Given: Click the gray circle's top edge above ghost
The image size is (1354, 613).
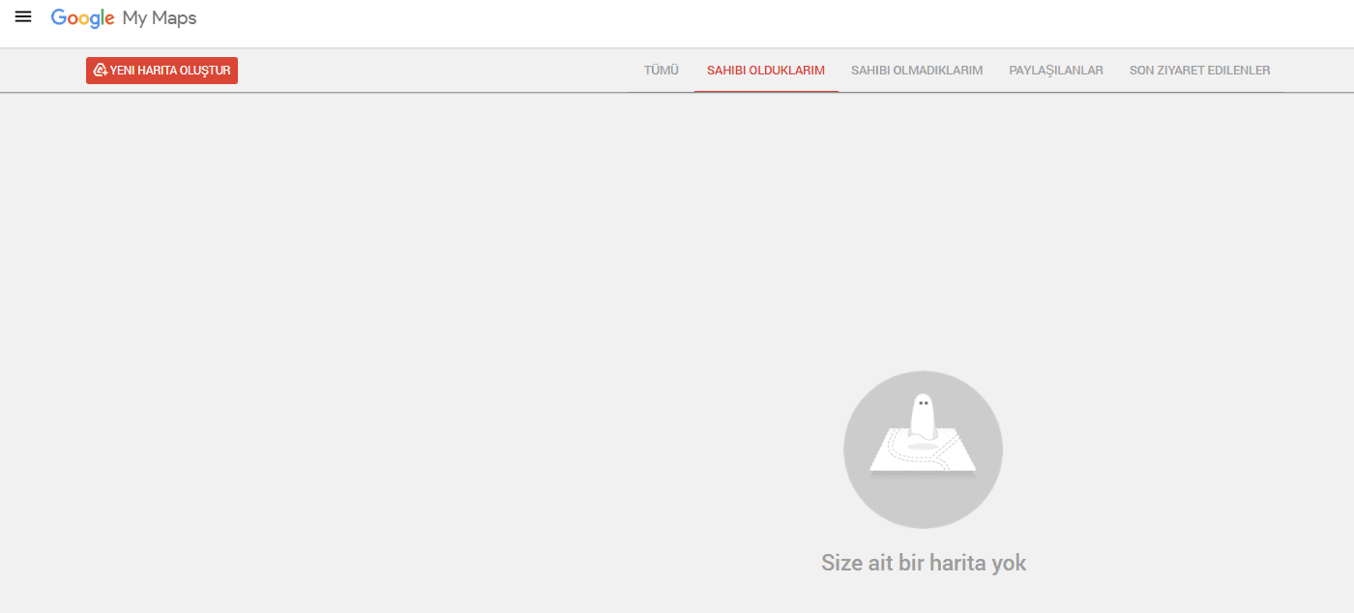Looking at the screenshot, I should pyautogui.click(x=924, y=376).
